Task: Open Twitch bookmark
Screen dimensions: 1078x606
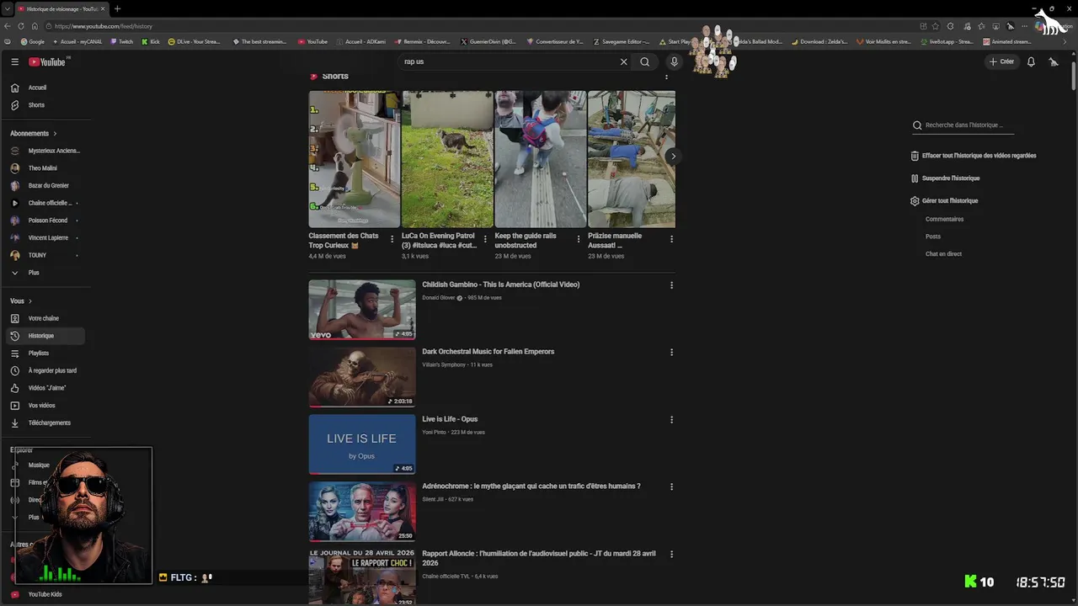Action: [x=121, y=41]
